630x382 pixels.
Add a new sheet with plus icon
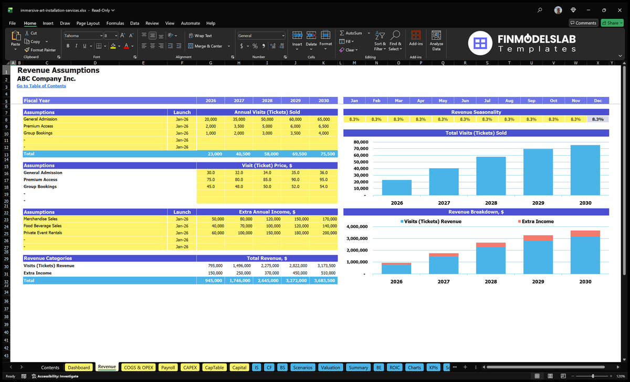click(465, 367)
